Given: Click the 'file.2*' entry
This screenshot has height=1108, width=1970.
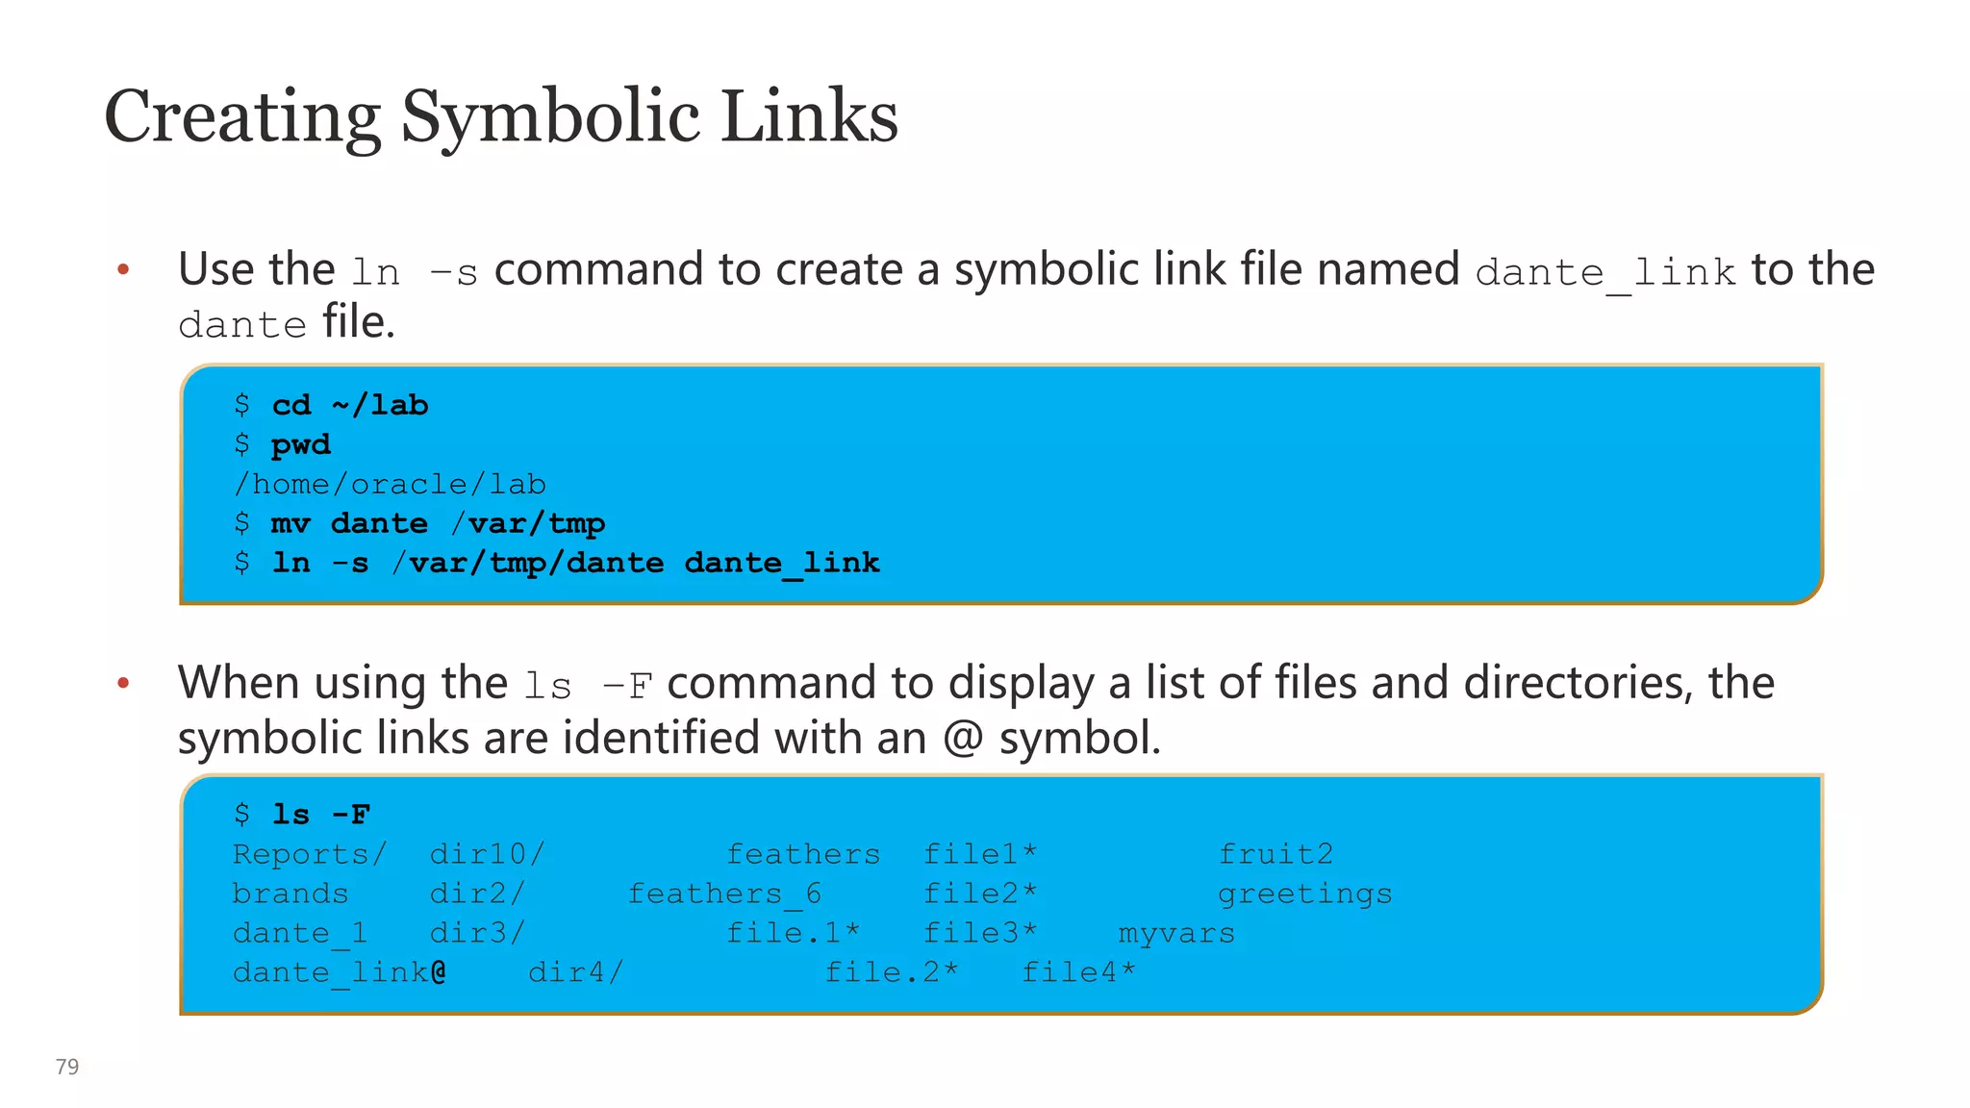Looking at the screenshot, I should 892,972.
